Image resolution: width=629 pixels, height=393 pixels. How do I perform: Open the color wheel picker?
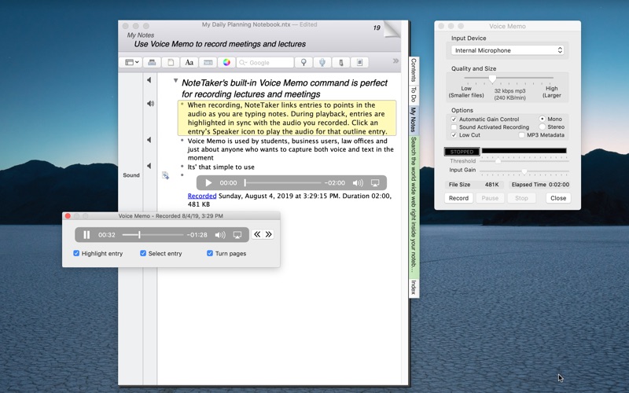pos(226,62)
